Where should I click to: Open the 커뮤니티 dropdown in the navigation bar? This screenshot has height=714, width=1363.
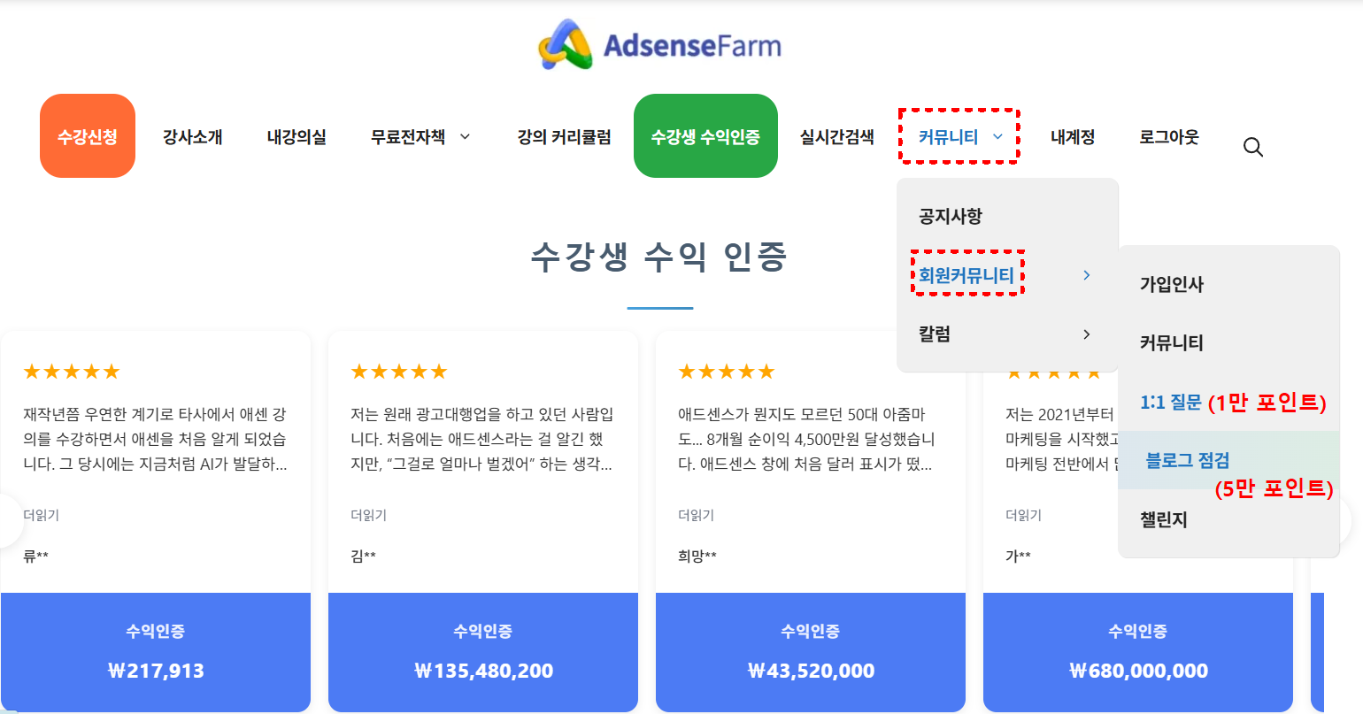959,137
